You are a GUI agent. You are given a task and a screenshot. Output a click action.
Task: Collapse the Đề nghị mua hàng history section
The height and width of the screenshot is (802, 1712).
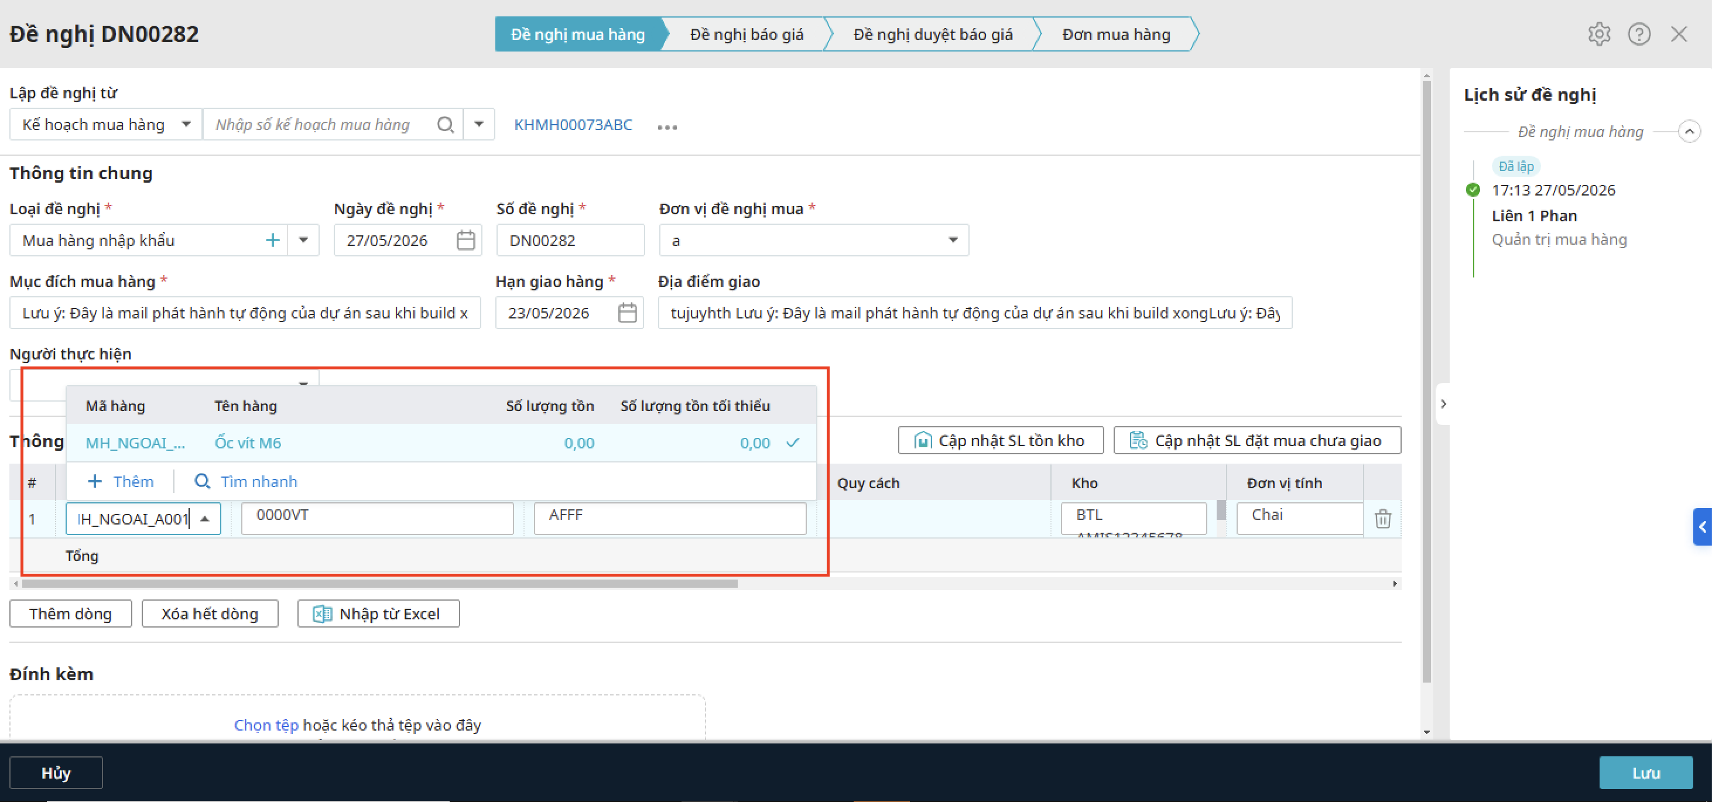point(1689,131)
